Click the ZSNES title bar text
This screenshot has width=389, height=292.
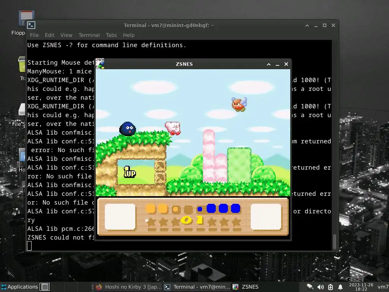point(184,64)
